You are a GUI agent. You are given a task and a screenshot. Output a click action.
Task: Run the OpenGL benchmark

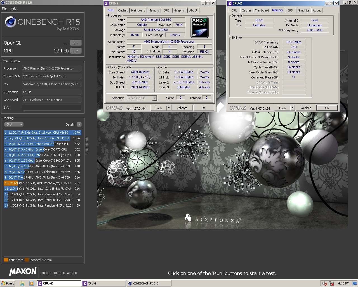click(76, 43)
